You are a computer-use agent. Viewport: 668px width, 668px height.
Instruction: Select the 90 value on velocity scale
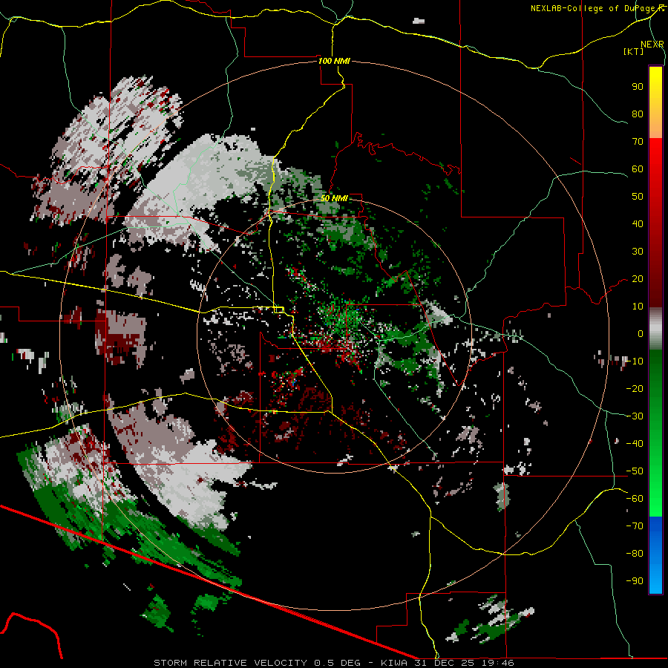(638, 87)
